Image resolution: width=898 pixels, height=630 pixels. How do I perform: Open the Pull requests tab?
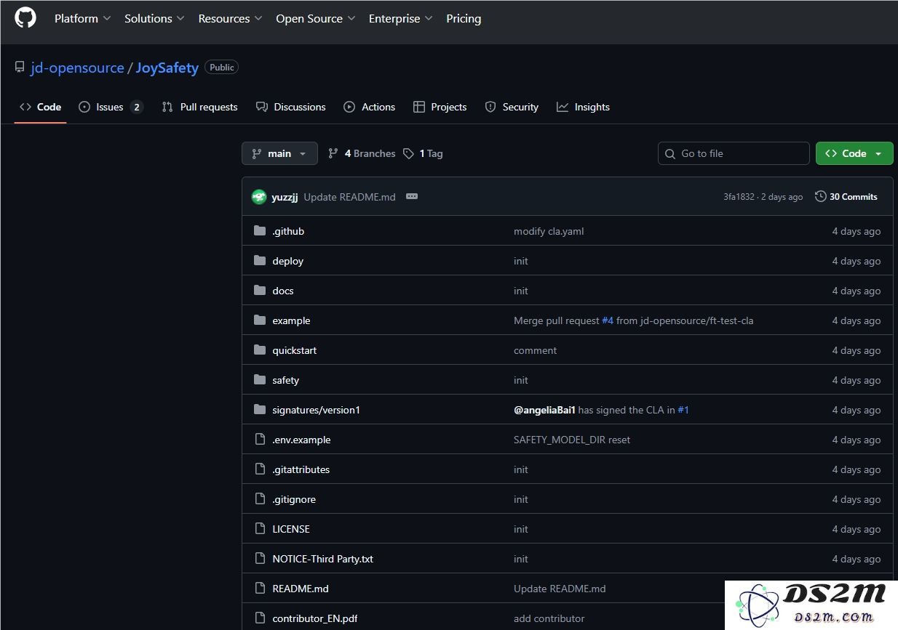[x=199, y=107]
